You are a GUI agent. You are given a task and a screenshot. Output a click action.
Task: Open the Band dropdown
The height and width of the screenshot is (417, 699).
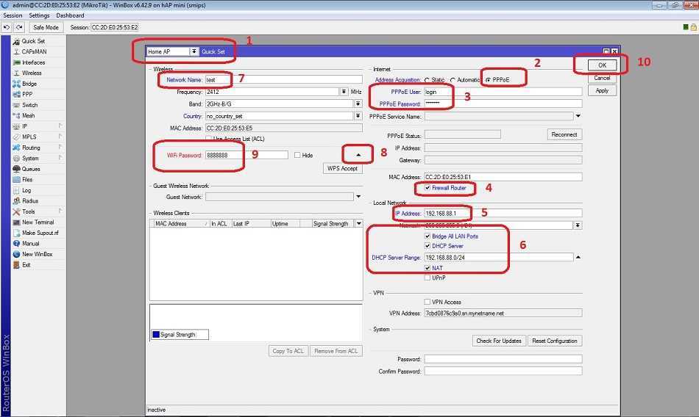click(x=358, y=104)
